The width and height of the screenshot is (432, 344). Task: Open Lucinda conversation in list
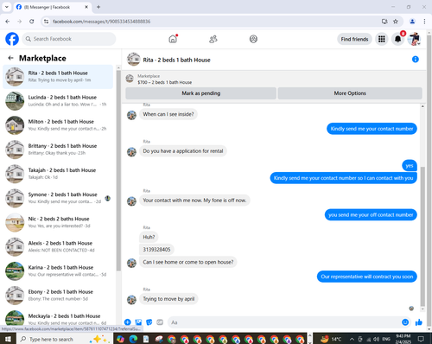(58, 101)
